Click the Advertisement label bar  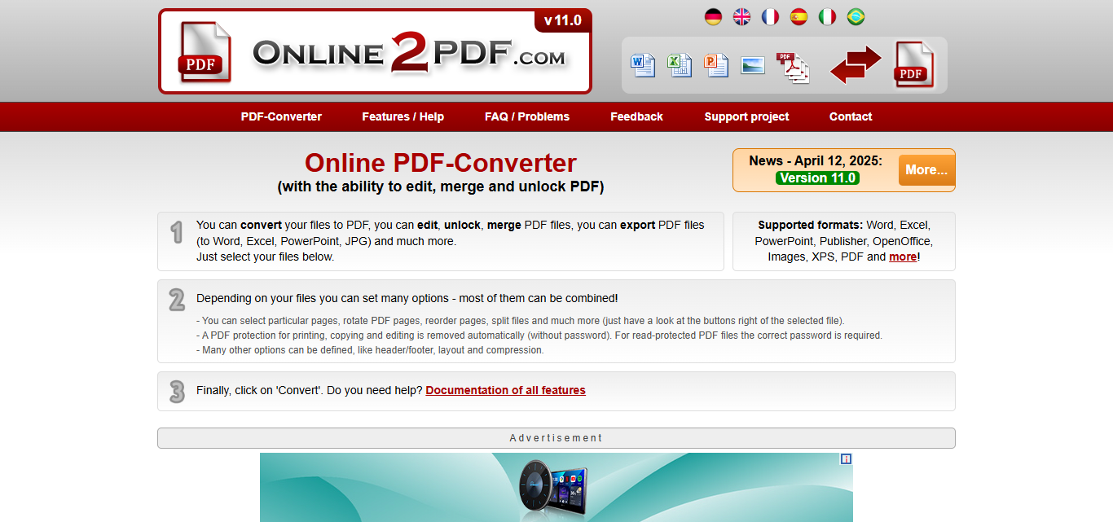(556, 438)
